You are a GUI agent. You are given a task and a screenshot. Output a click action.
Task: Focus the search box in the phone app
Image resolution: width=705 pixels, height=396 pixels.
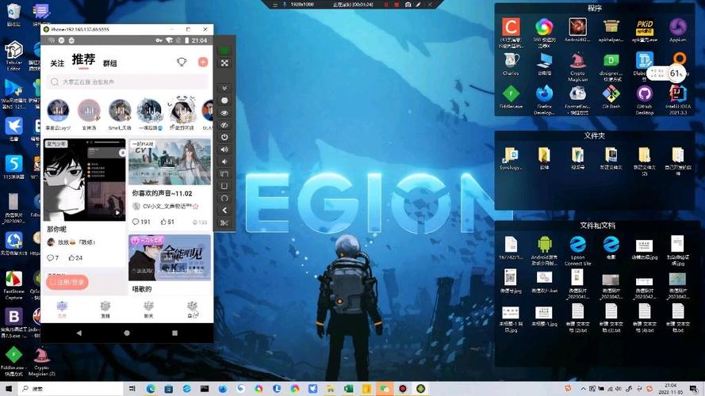[127, 82]
